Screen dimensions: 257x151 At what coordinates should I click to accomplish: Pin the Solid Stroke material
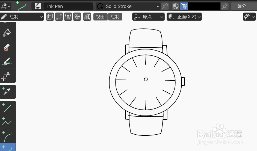(x=165, y=6)
